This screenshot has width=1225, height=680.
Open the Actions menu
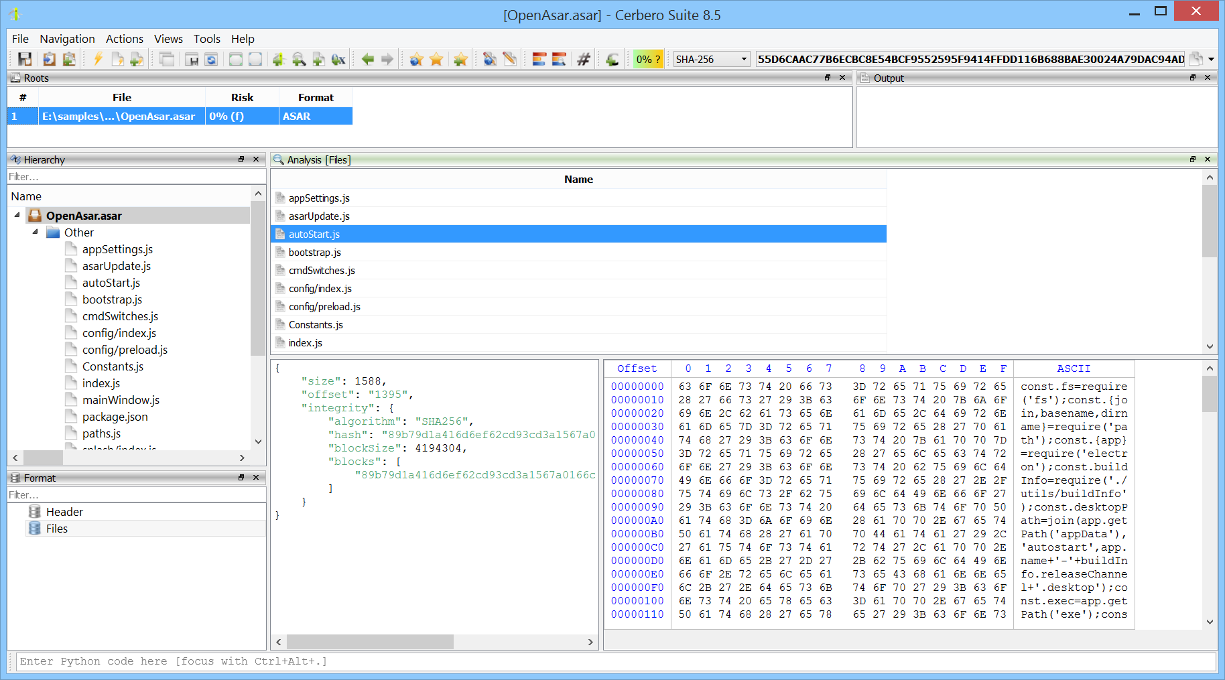pos(125,39)
